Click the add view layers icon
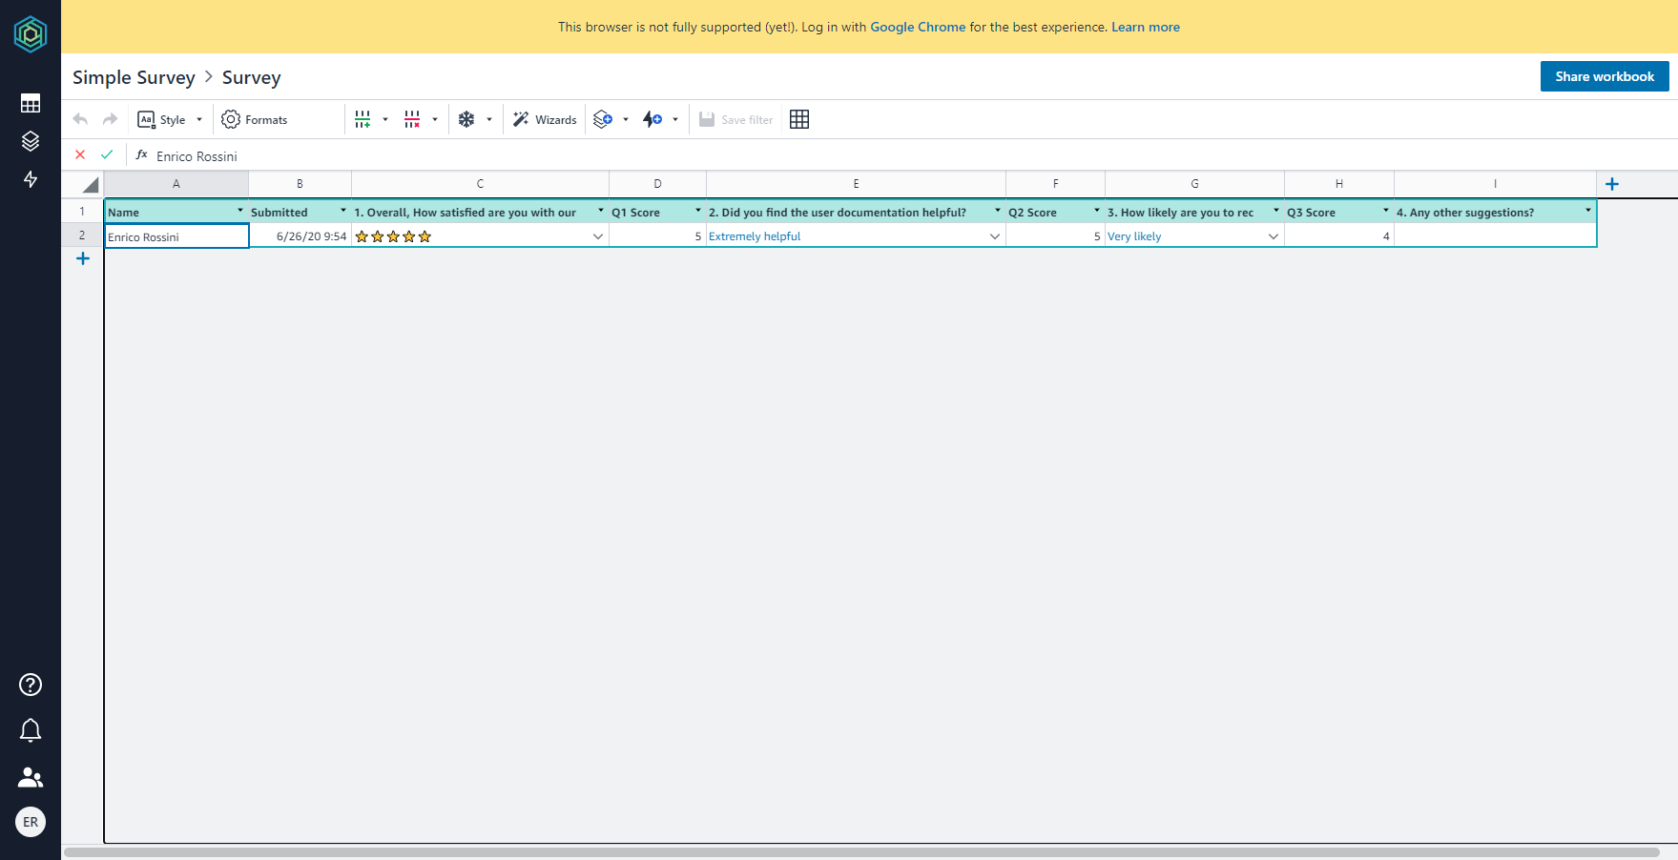Screen dimensions: 1678x860 click(x=603, y=119)
